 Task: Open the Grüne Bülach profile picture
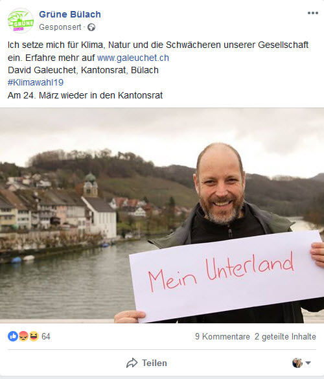pyautogui.click(x=21, y=21)
